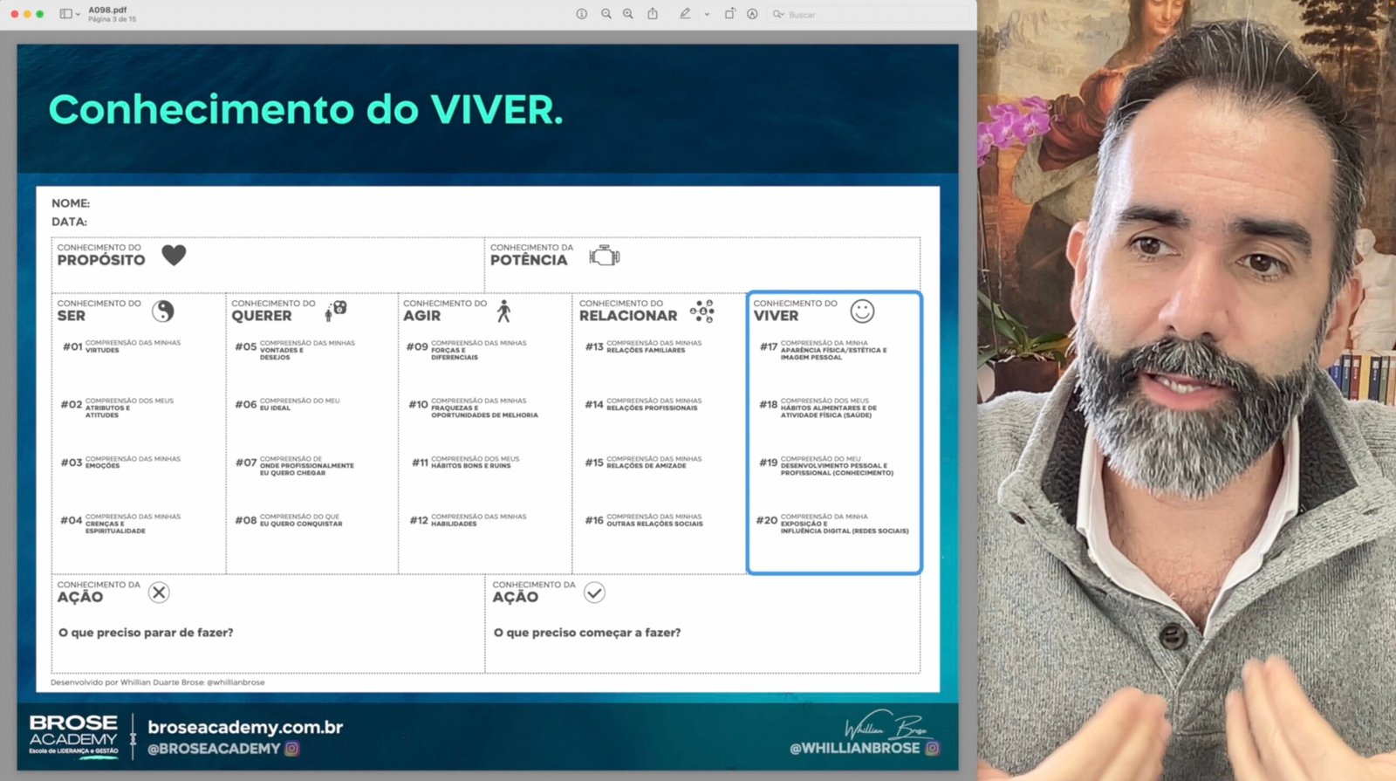Click the Buscar search field
Screen dimensions: 1396x781
coord(868,14)
